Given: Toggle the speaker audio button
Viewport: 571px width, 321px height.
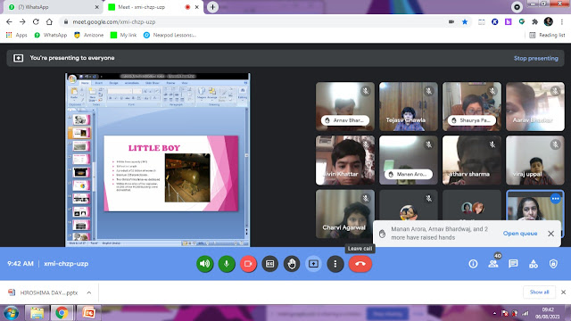Looking at the screenshot, I should pos(205,264).
